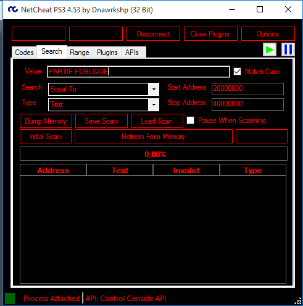Select the Equal To combo box
This screenshot has height=306, width=303.
coord(104,89)
